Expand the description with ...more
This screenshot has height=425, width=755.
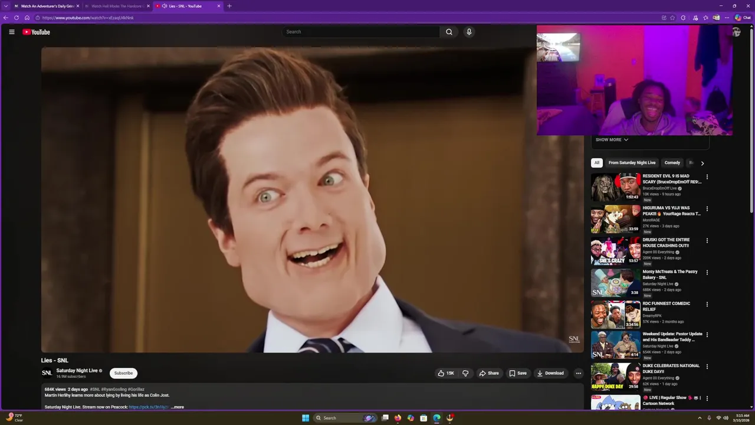[178, 407]
